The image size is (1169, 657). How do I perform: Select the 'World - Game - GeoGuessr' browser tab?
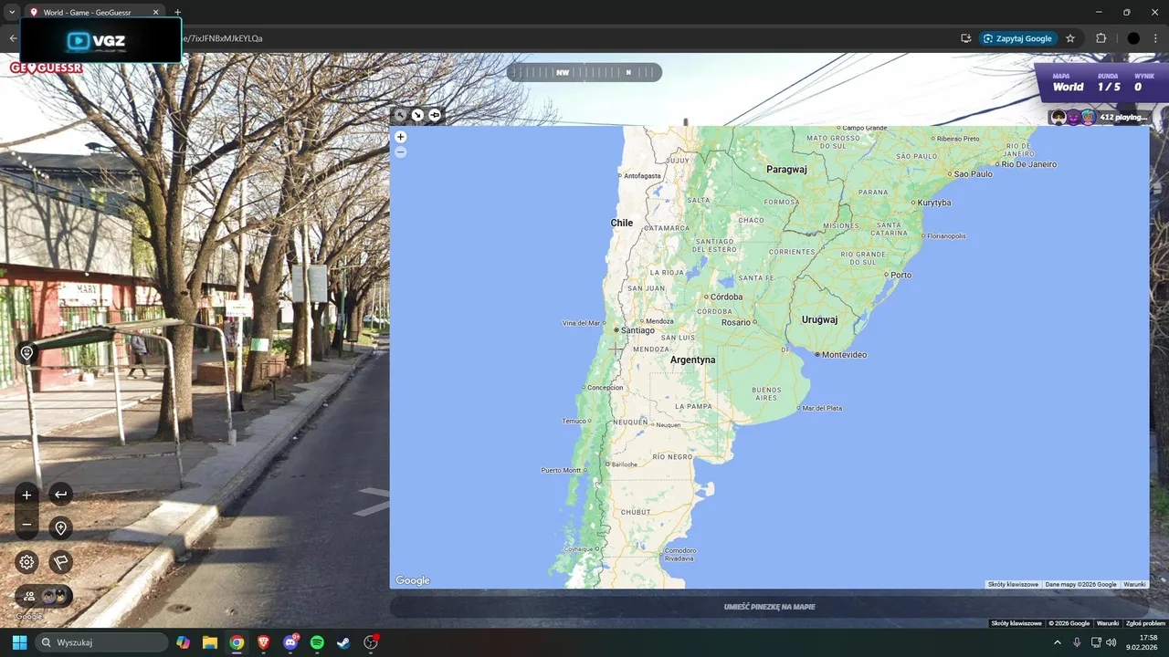[89, 13]
